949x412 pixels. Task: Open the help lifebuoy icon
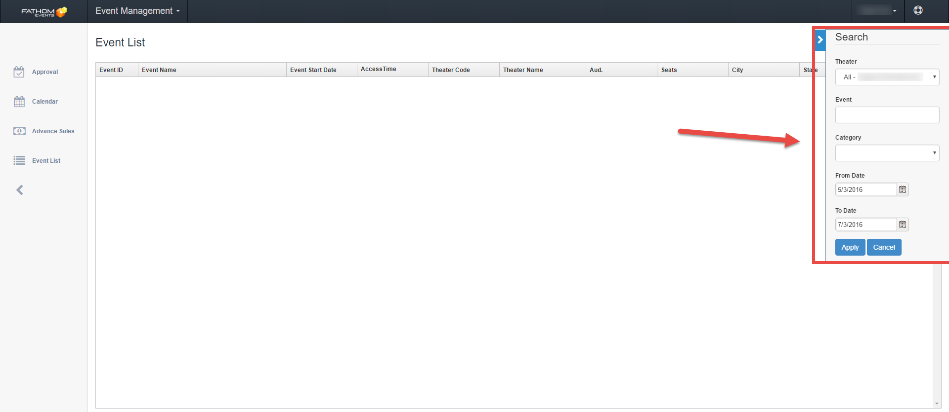coord(918,10)
